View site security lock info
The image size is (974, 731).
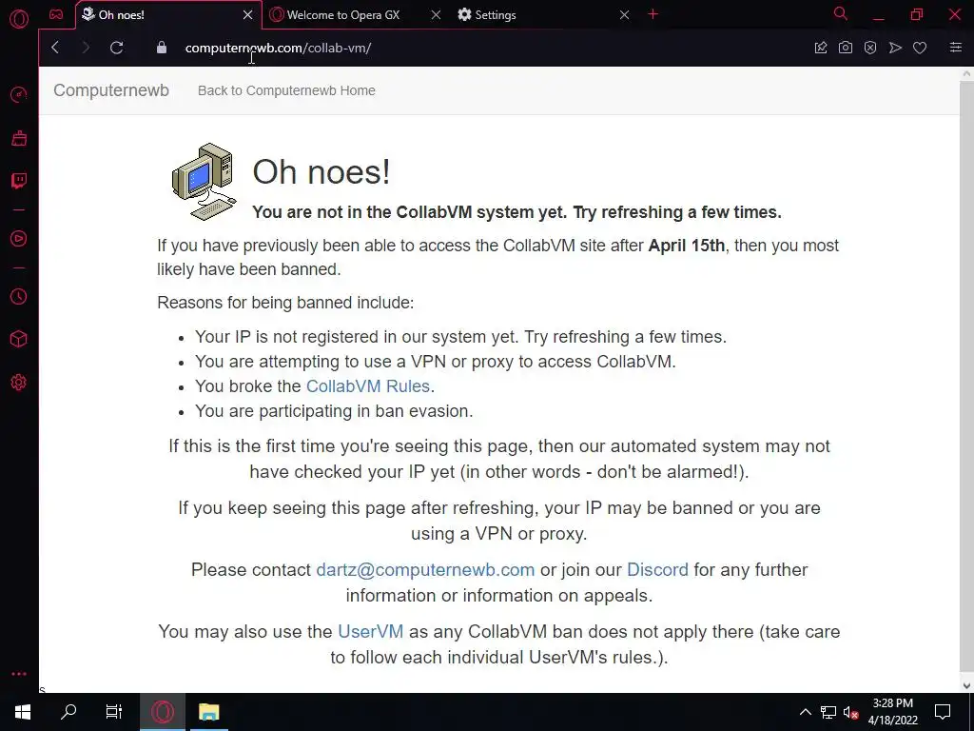[162, 48]
